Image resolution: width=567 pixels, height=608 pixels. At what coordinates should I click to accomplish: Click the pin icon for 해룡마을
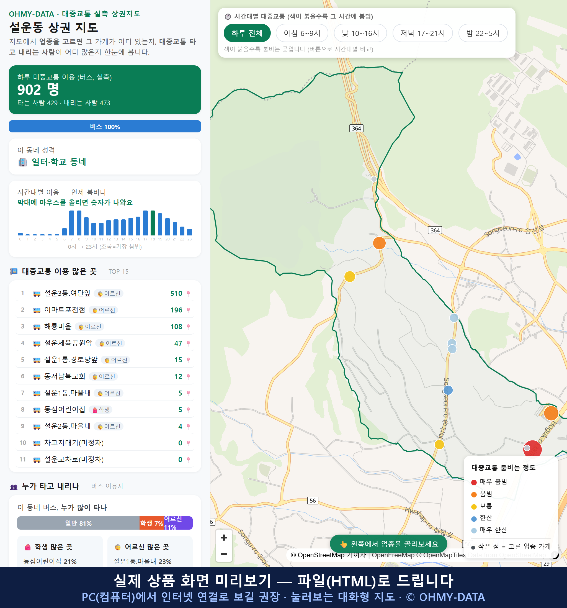point(188,327)
